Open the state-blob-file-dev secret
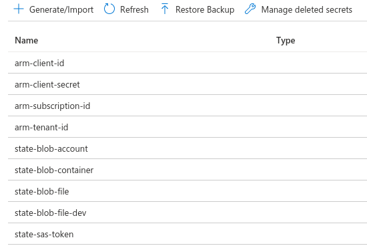The image size is (367, 252). click(51, 213)
